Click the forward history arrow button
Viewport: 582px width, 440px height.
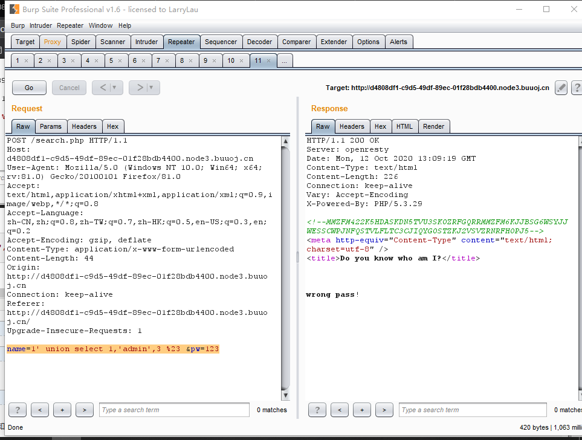tap(140, 88)
